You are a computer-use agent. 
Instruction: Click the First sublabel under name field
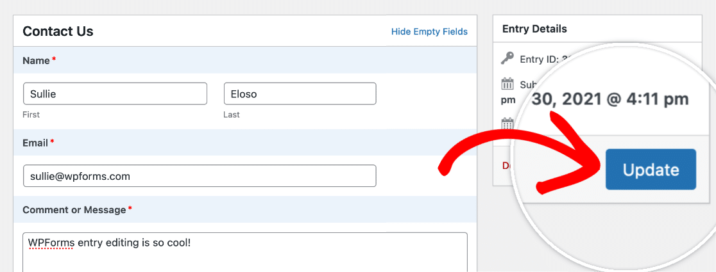click(31, 115)
